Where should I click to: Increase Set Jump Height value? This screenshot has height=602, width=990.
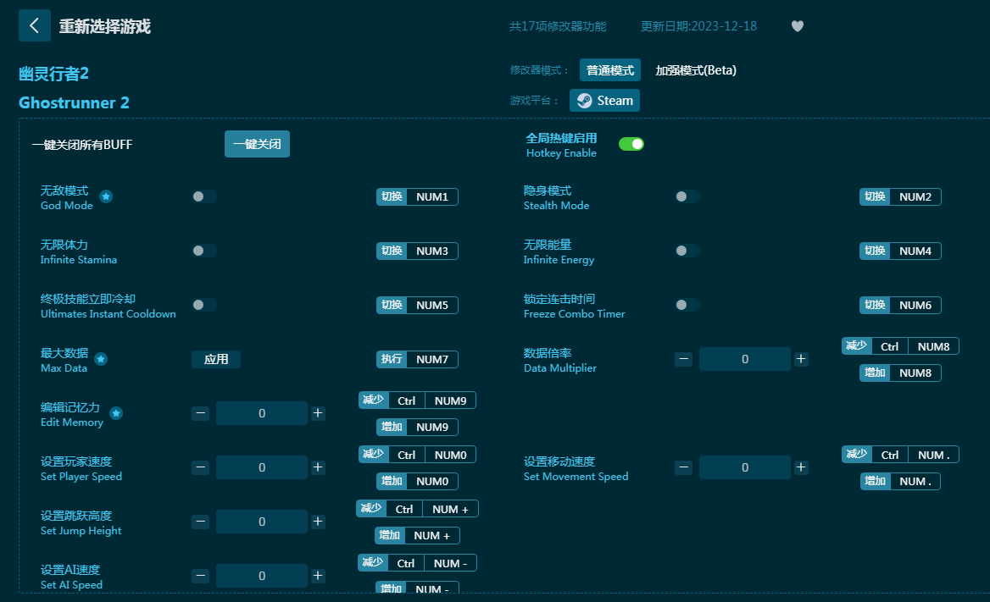(318, 522)
